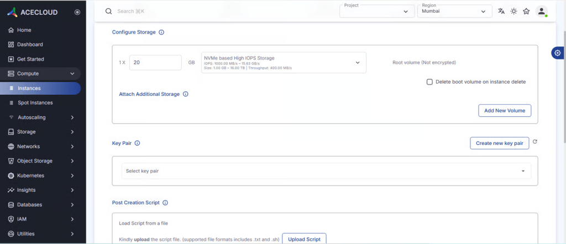Screen dimensions: 566x244
Task: Open the Select key pair dropdown
Action: 326,171
